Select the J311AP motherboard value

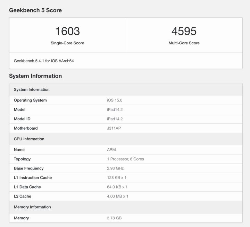[x=114, y=128]
